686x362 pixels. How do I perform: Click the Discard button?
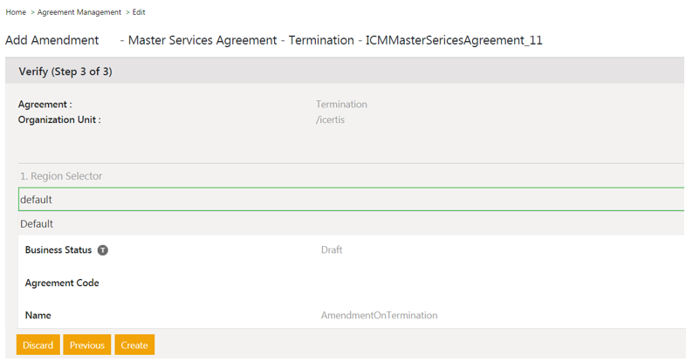click(38, 345)
